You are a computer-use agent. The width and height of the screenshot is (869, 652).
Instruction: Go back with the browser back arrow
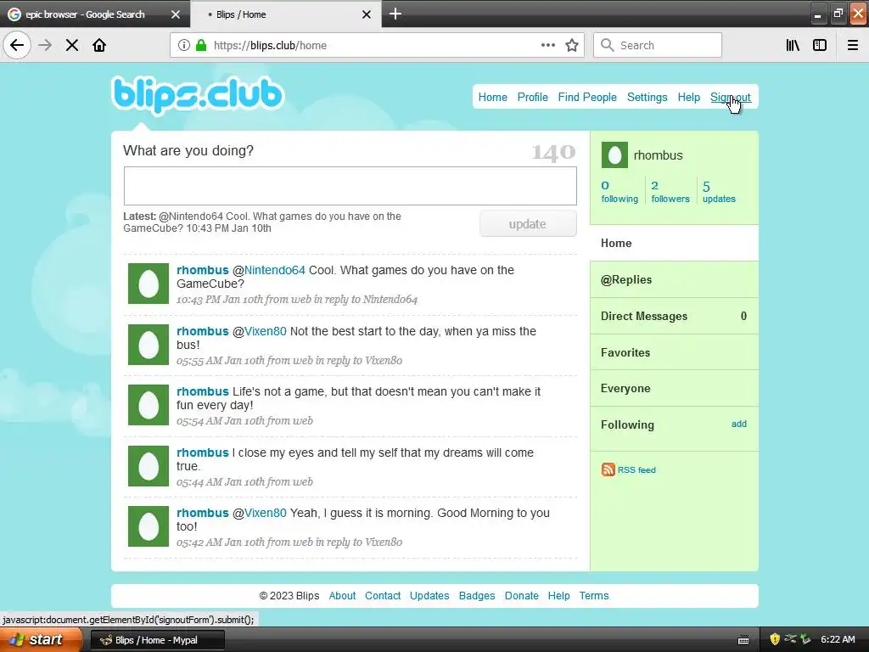(17, 45)
